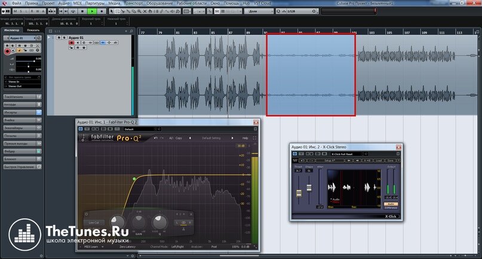This screenshot has height=259, width=482.
Task: Open the Транспорт menu
Action: tap(133, 3)
